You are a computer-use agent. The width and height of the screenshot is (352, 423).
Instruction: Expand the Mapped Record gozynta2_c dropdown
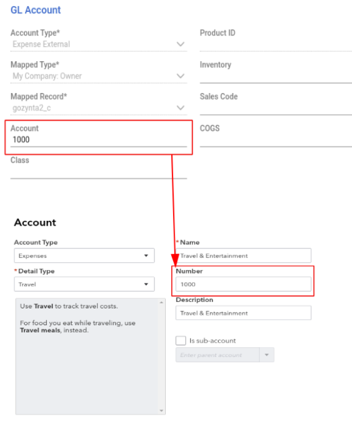pyautogui.click(x=99, y=108)
